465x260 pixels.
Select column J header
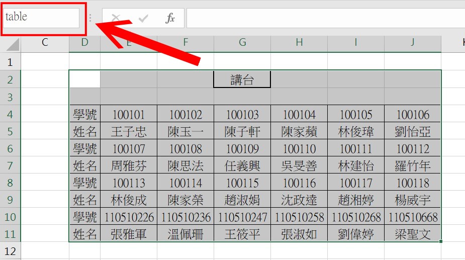[x=413, y=42]
